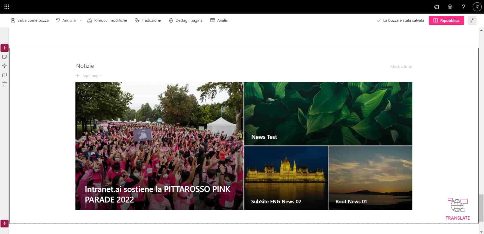484x234 pixels.
Task: Click the Mostra tutto link
Action: point(401,67)
